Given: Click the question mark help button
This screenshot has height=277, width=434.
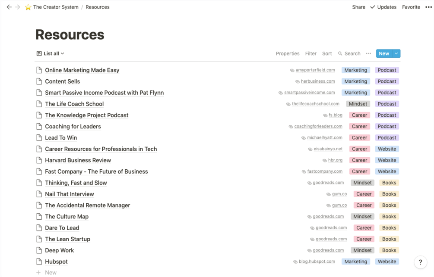Looking at the screenshot, I should (420, 262).
